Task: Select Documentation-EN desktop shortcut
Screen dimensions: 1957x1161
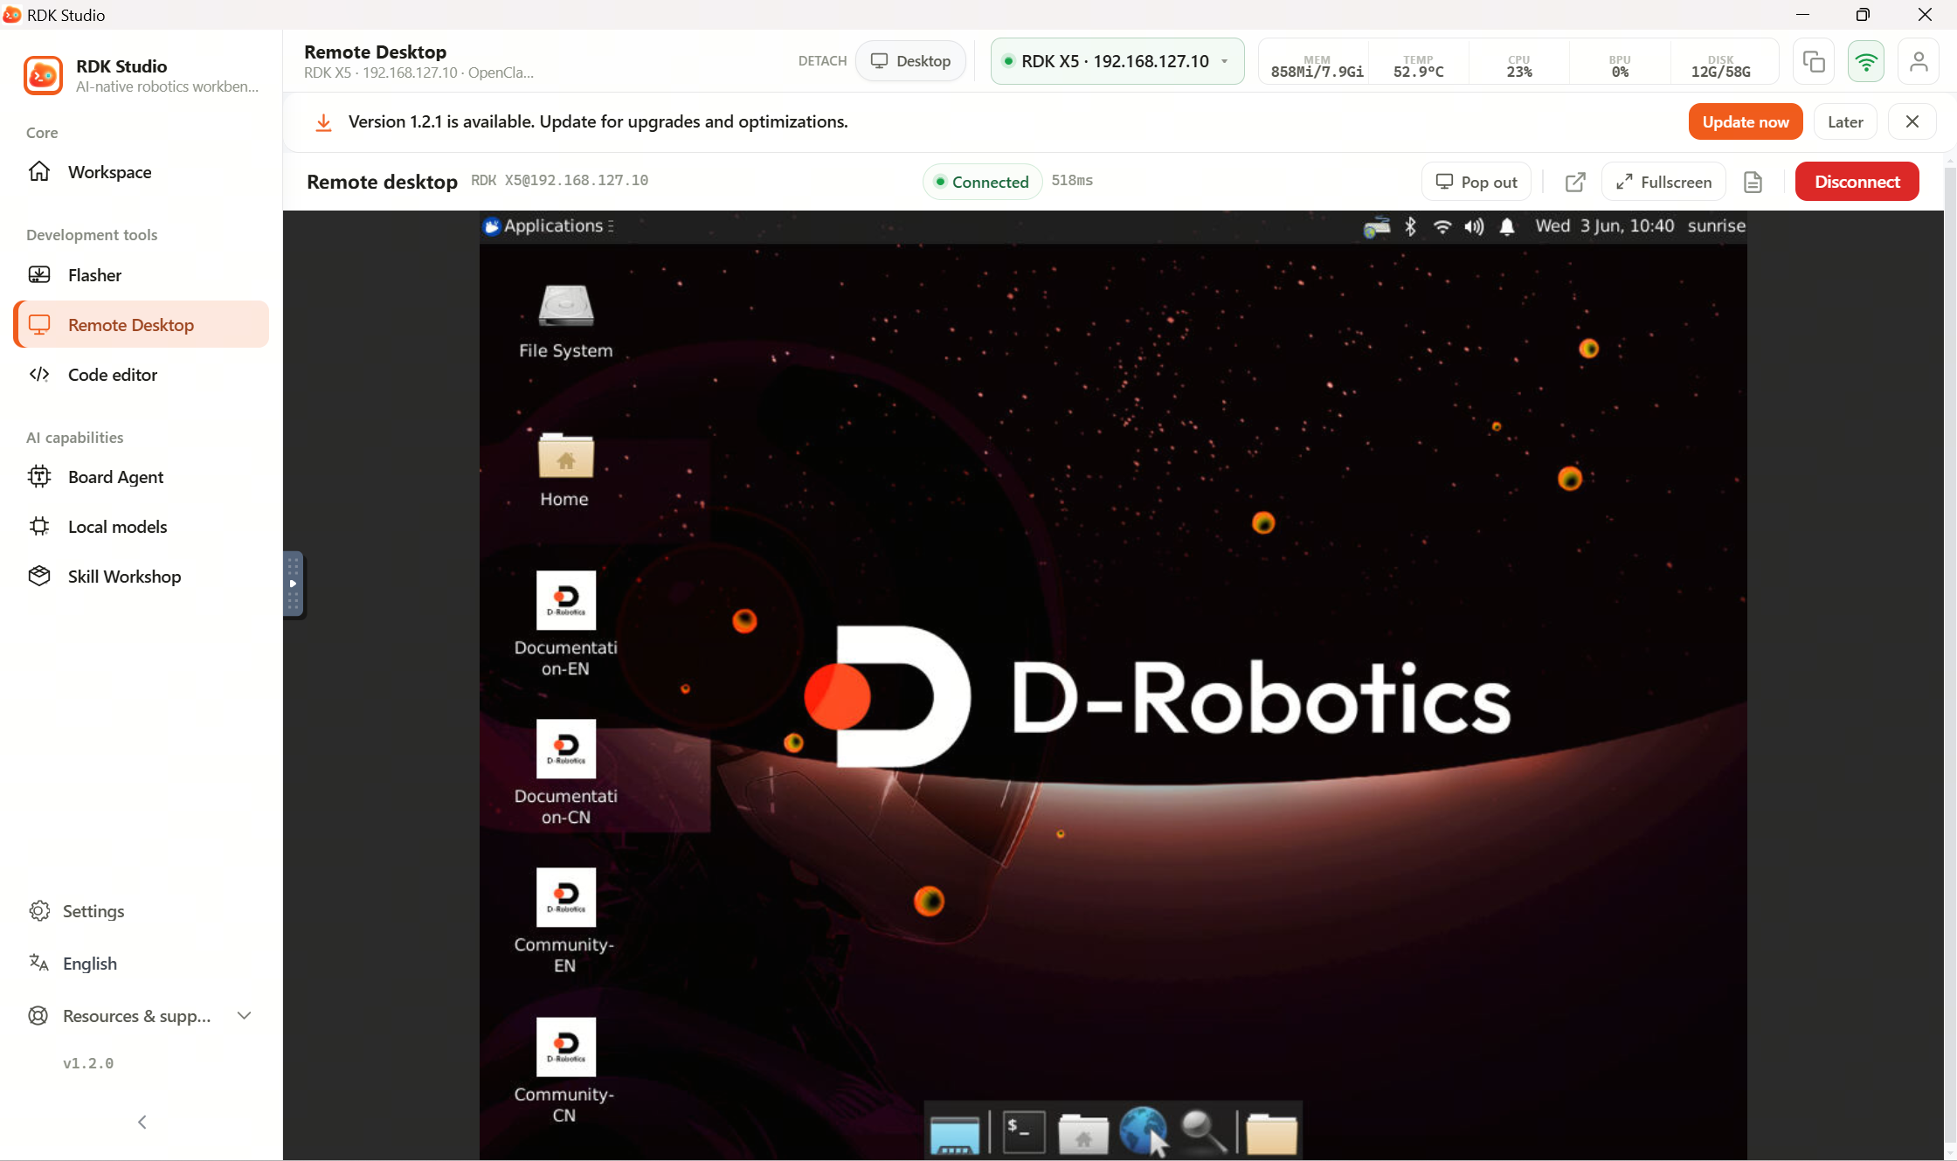Action: pos(565,625)
